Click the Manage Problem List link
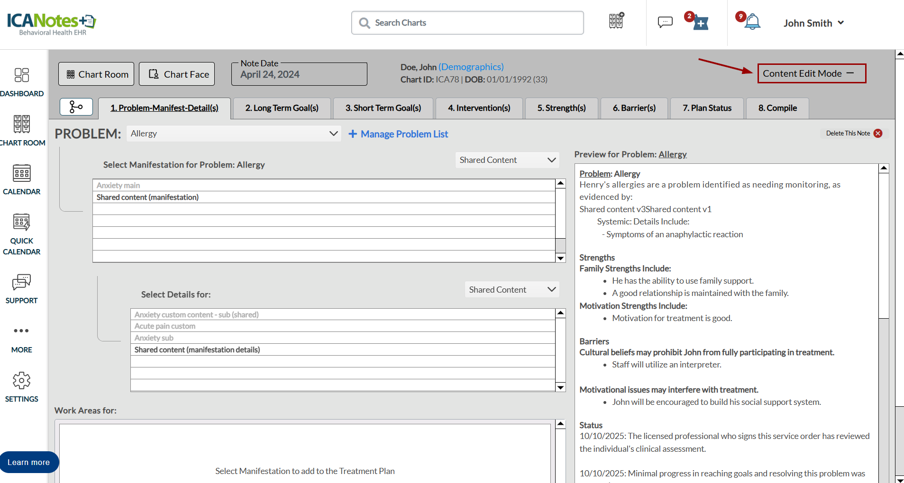This screenshot has height=483, width=904. click(x=398, y=134)
